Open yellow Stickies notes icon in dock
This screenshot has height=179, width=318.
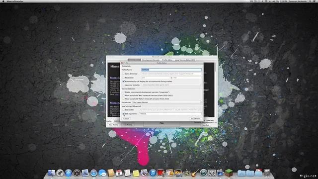(136, 173)
